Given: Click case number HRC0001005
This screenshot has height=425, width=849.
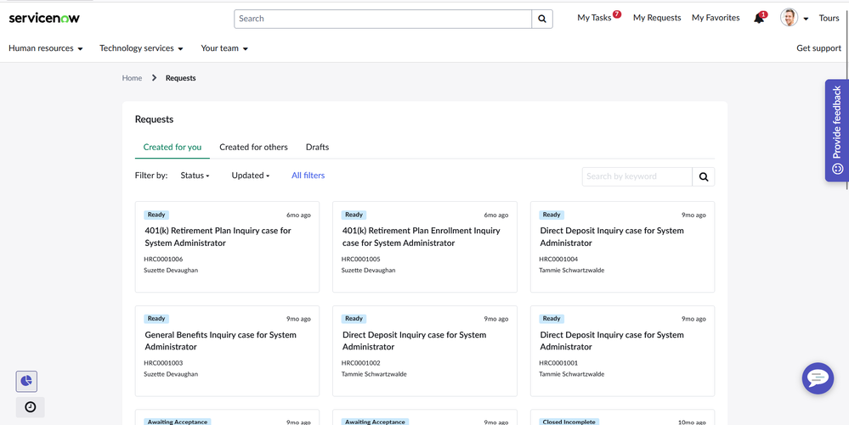Looking at the screenshot, I should point(361,259).
